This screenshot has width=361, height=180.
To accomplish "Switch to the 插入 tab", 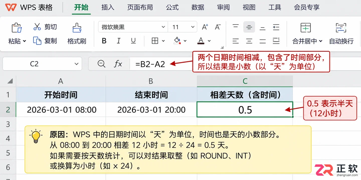I will [x=108, y=7].
